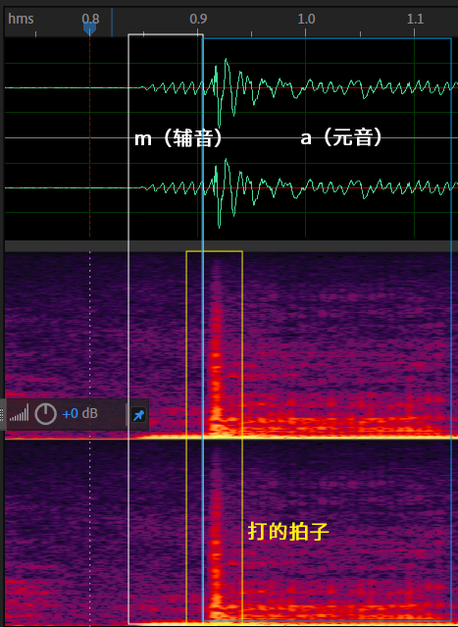This screenshot has width=458, height=627.
Task: Click the dotted gripper handle beside HUD
Action: tap(2, 414)
